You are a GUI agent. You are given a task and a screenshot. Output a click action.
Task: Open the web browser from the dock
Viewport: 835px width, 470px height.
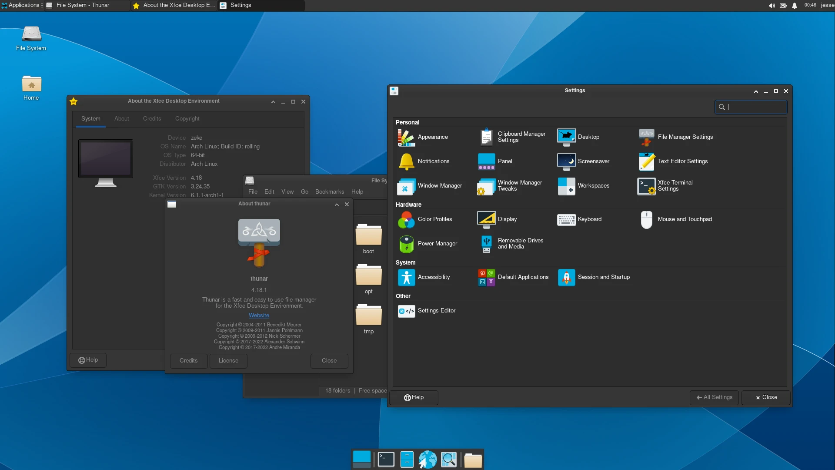click(x=428, y=459)
